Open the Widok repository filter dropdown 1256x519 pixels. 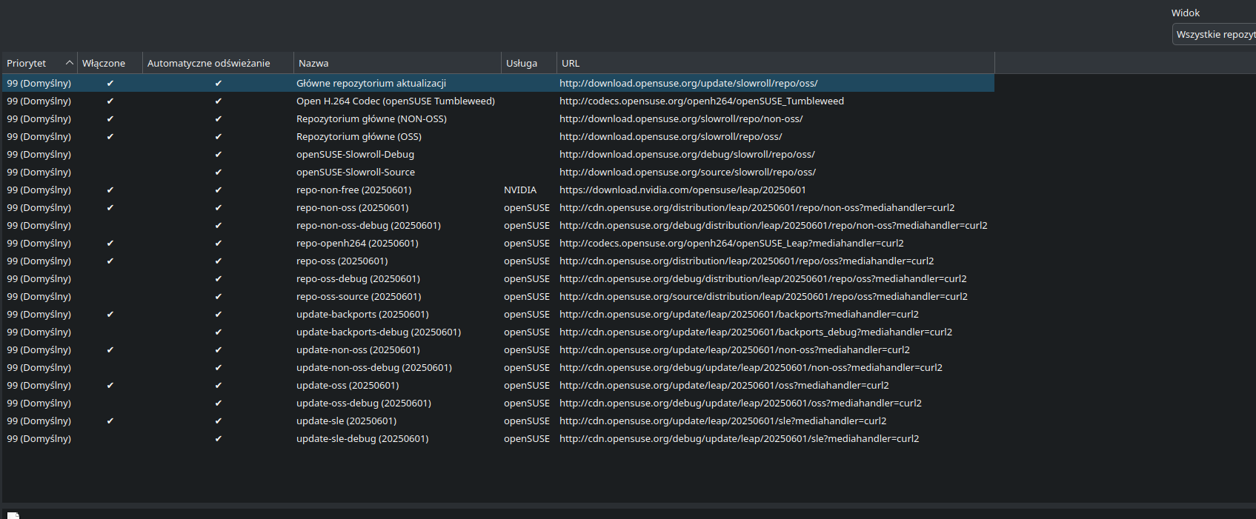coord(1214,34)
